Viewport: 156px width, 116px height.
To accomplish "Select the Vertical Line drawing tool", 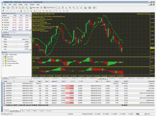I will pyautogui.click(x=11, y=11).
